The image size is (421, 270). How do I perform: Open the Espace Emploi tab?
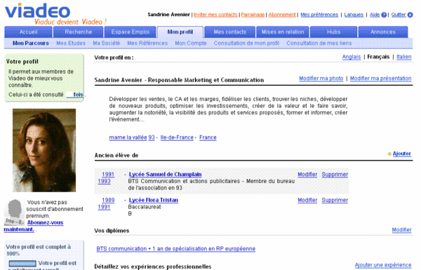coord(131,32)
